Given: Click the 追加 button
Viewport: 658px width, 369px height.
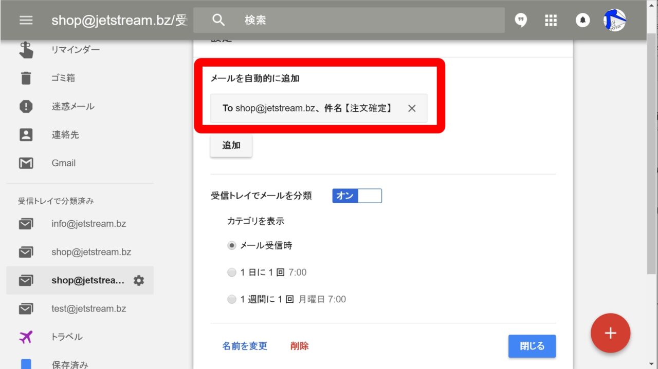Looking at the screenshot, I should (x=231, y=145).
